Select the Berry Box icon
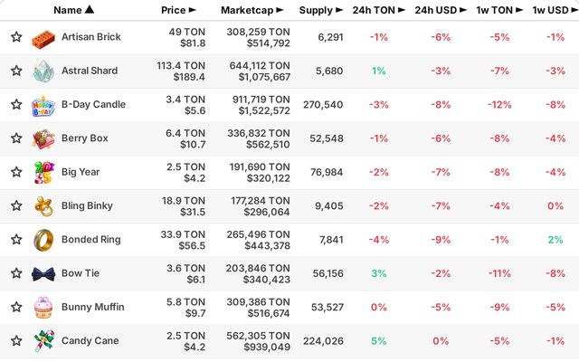Image resolution: width=579 pixels, height=362 pixels. [x=43, y=138]
